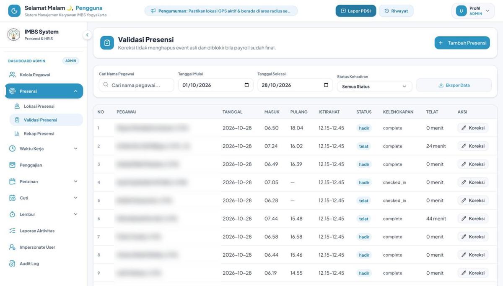
Task: Click the Waktu Kerja clock icon
Action: (13, 148)
